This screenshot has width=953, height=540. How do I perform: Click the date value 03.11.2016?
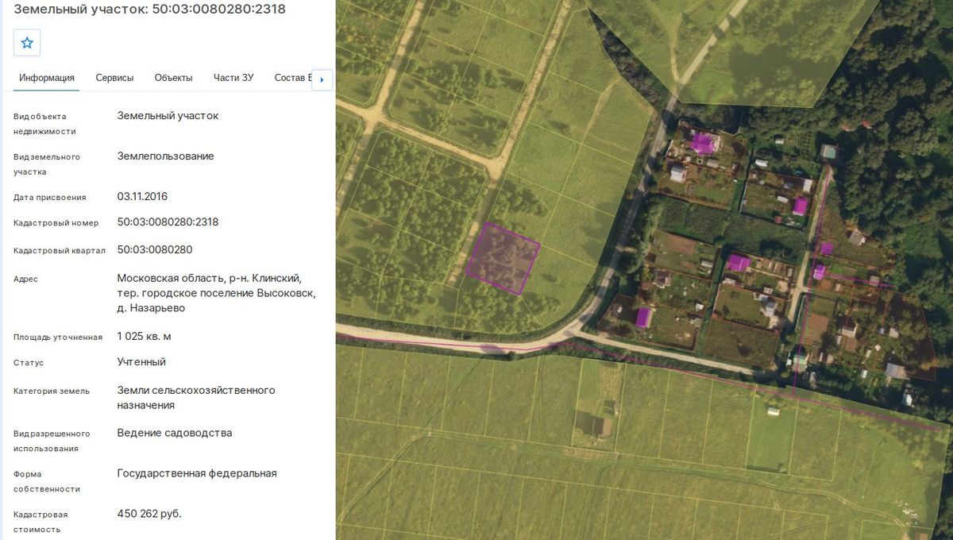point(142,196)
